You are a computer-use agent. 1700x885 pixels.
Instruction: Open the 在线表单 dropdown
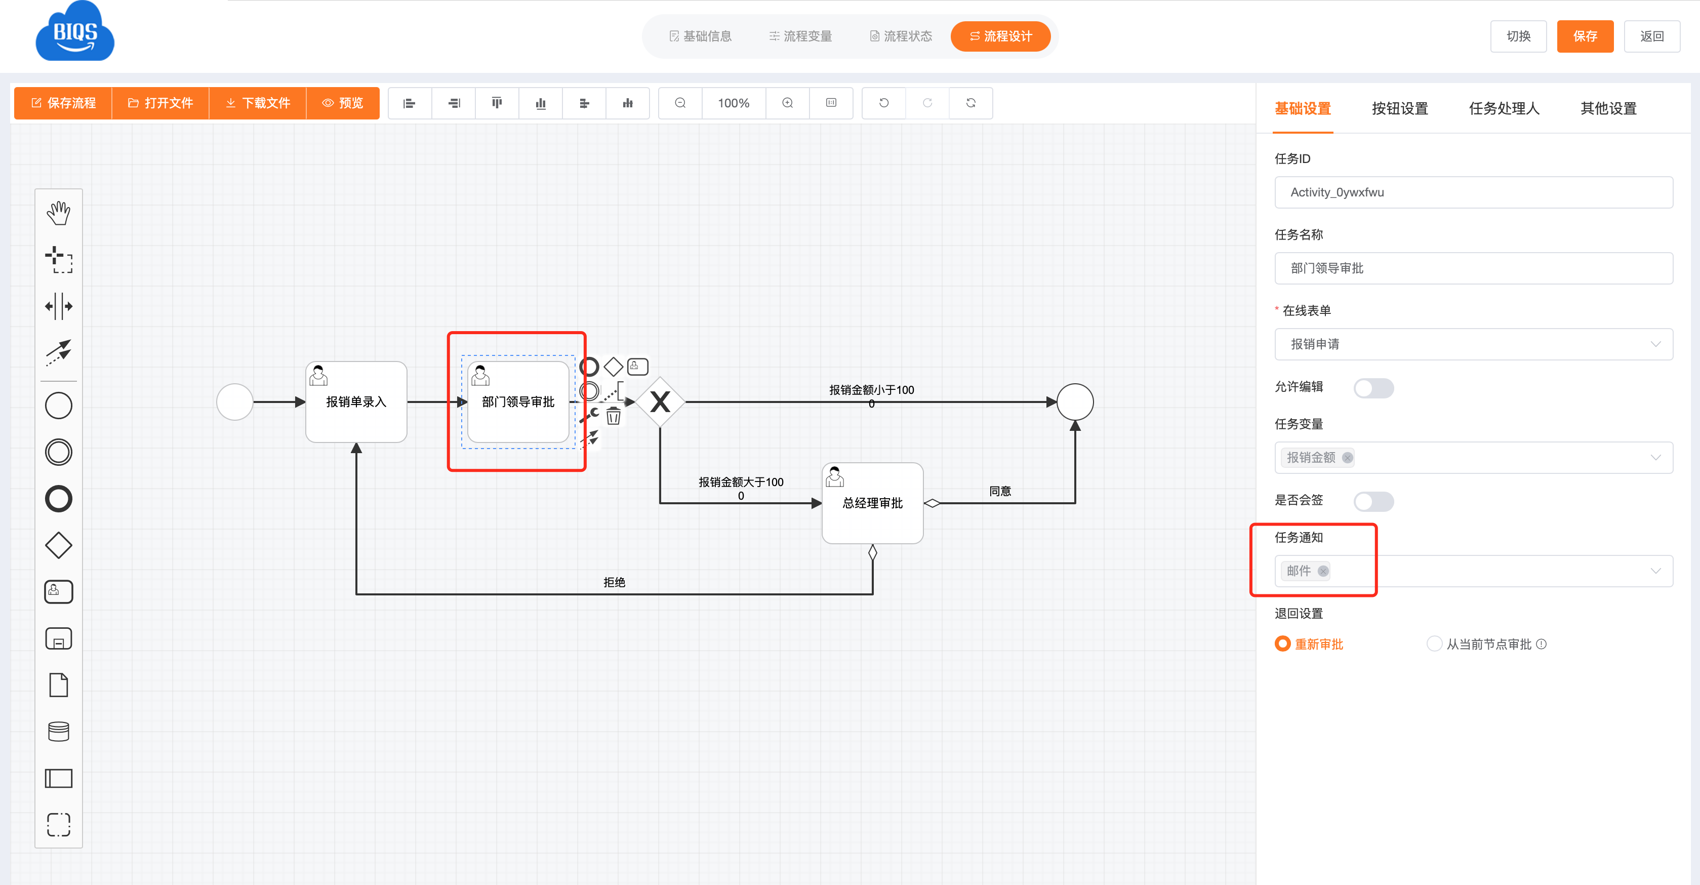pos(1473,344)
